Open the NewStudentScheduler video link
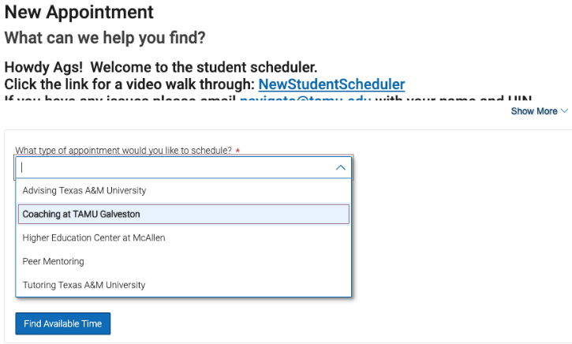The width and height of the screenshot is (572, 344). 331,84
